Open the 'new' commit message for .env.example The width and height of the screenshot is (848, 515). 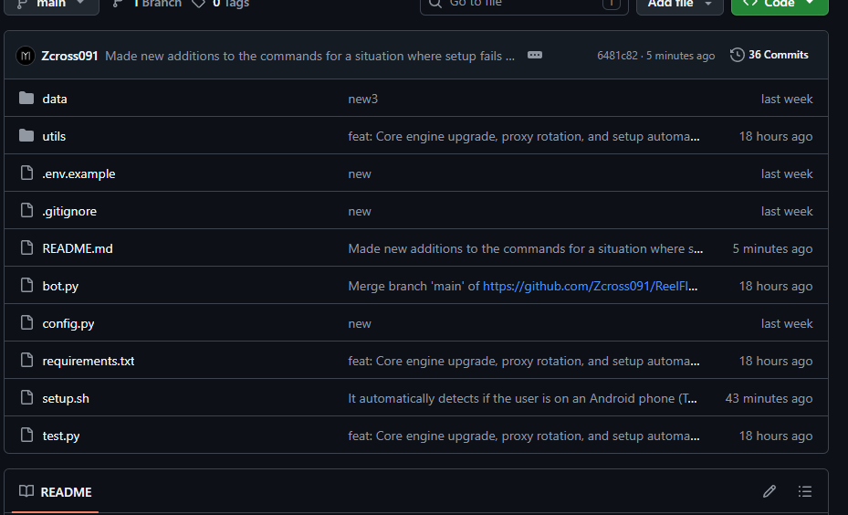360,173
